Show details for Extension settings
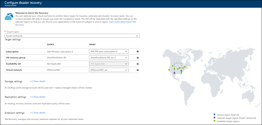The width and height of the screenshot is (262, 125). point(38,113)
